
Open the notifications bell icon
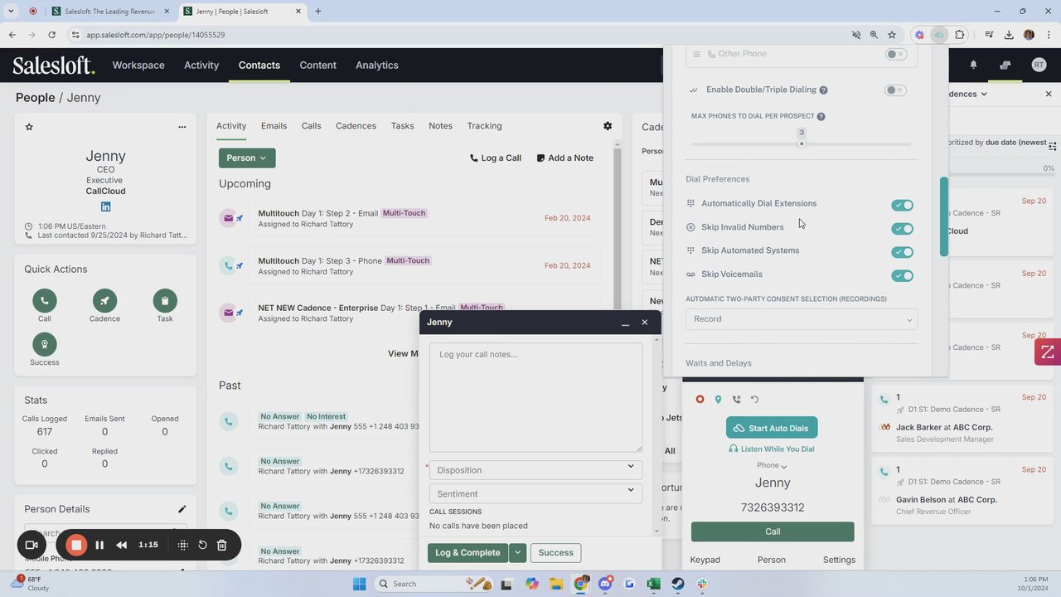tap(973, 66)
